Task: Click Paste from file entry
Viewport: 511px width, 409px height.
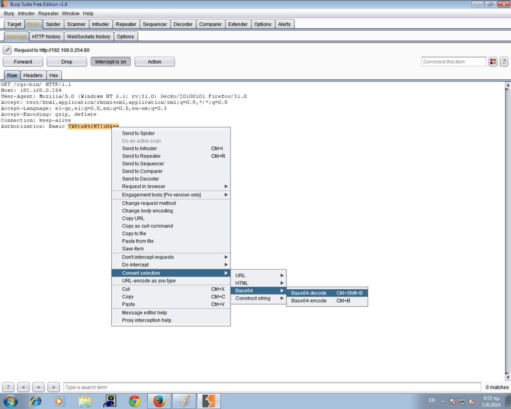Action: click(x=171, y=241)
